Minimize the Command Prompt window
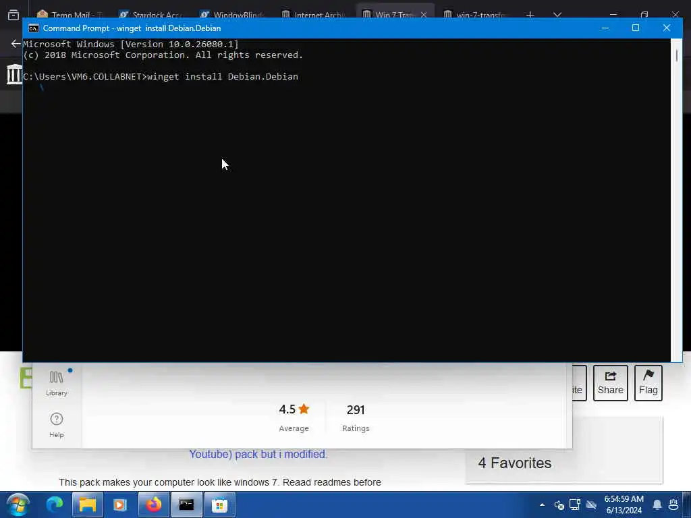The width and height of the screenshot is (691, 518). coord(605,28)
